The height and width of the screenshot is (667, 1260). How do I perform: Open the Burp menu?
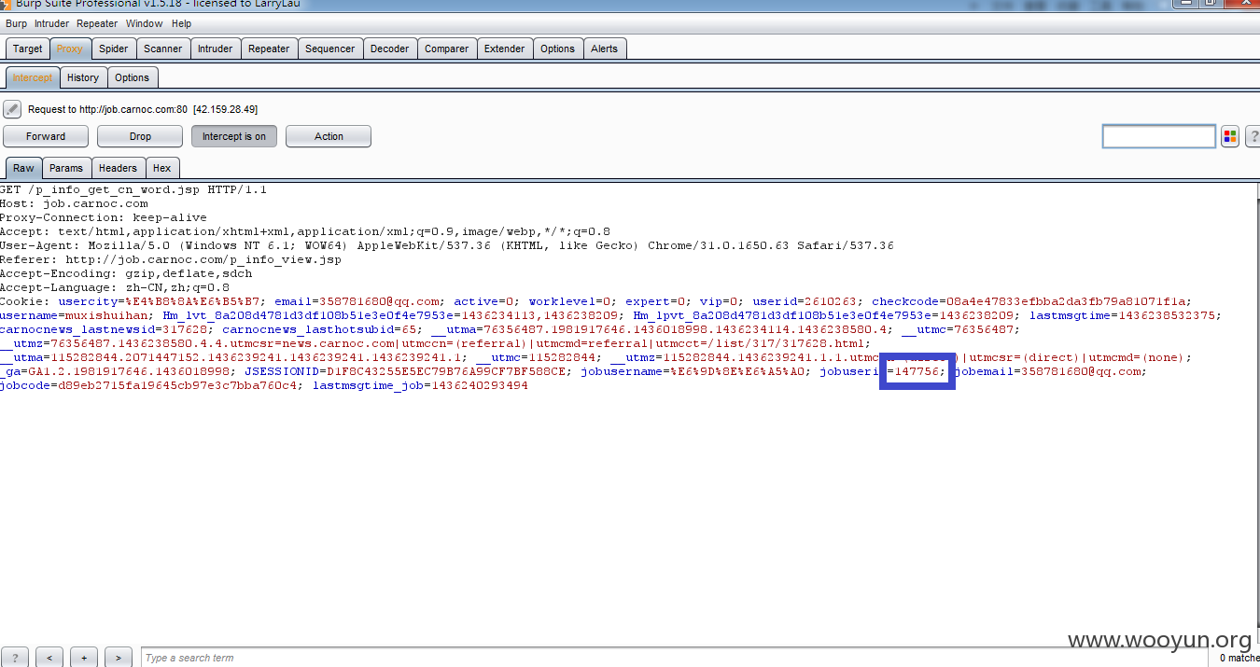pyautogui.click(x=17, y=23)
